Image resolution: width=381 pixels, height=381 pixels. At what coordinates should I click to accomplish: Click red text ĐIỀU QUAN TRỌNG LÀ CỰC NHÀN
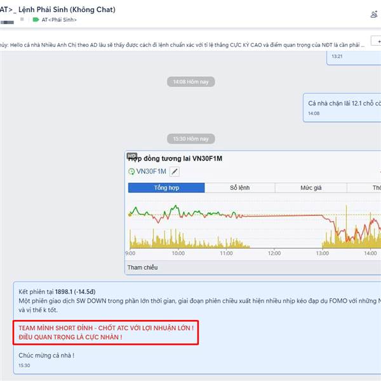pos(70,337)
